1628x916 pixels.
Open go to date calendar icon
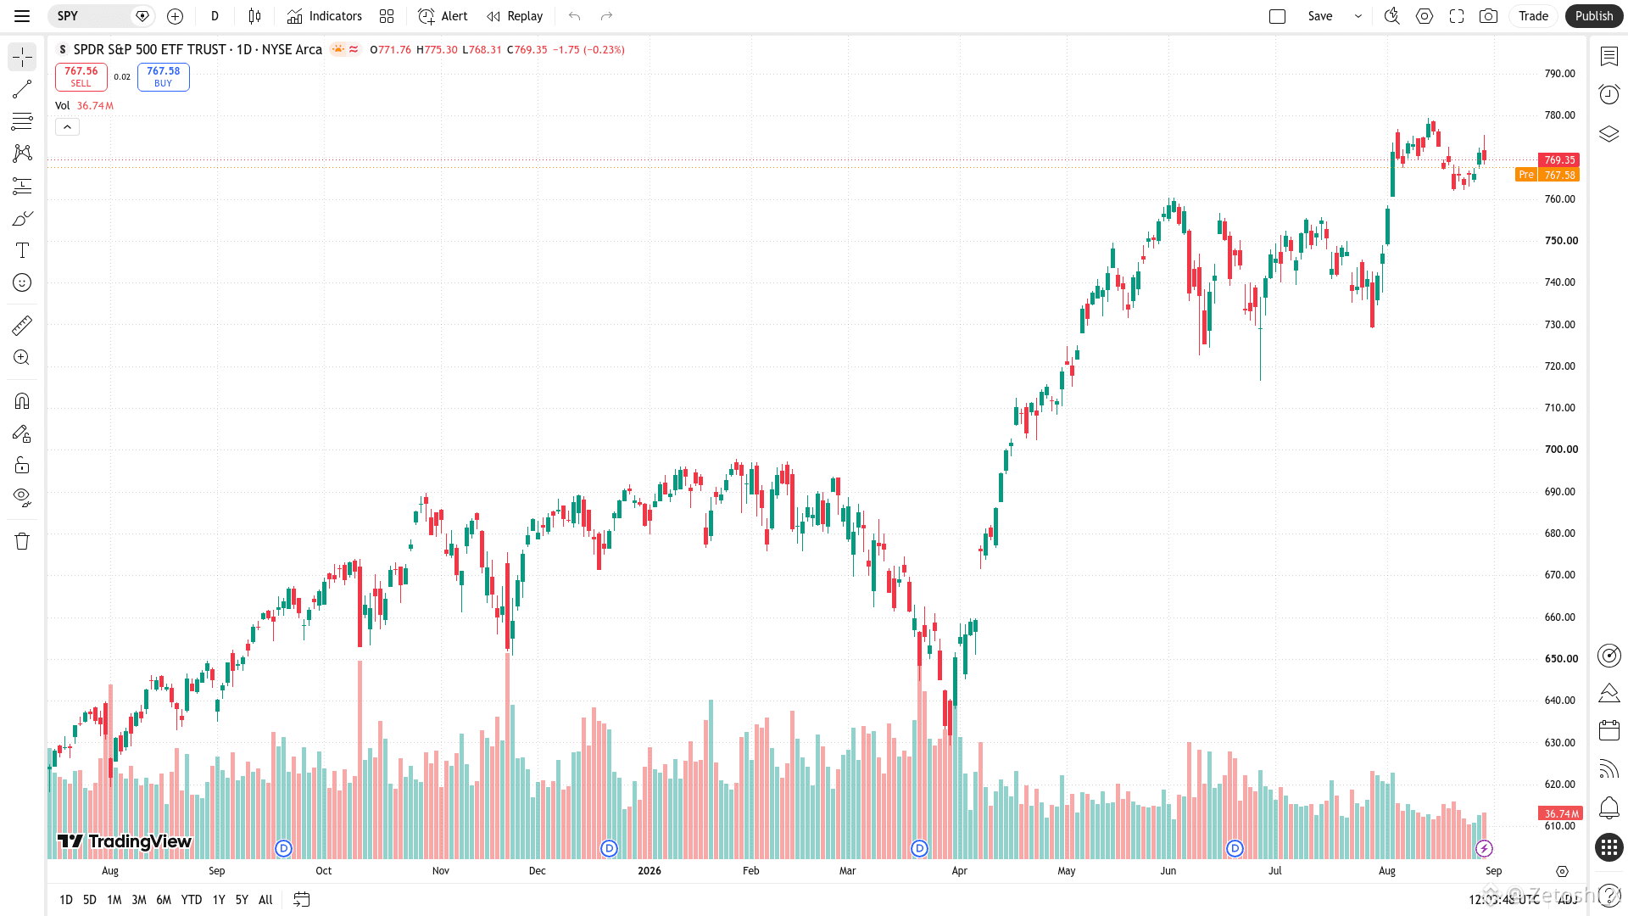(x=301, y=900)
